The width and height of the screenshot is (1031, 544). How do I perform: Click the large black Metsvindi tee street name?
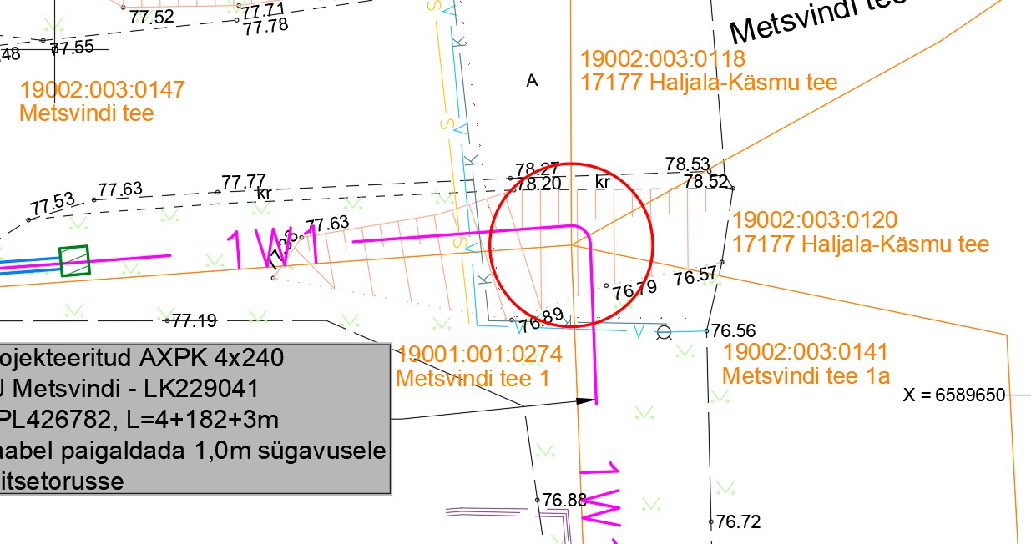coord(818,21)
